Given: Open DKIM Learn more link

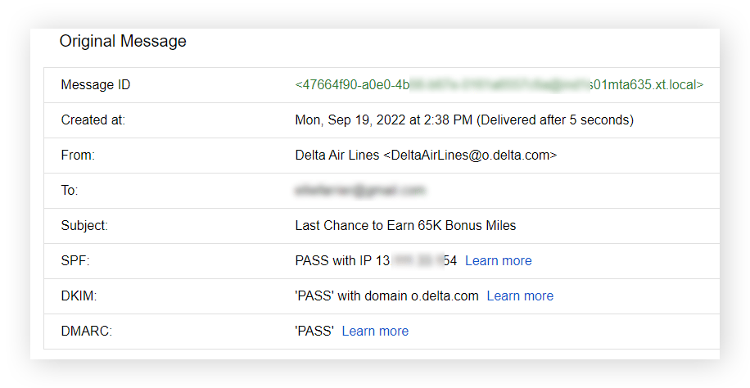Looking at the screenshot, I should (x=520, y=296).
